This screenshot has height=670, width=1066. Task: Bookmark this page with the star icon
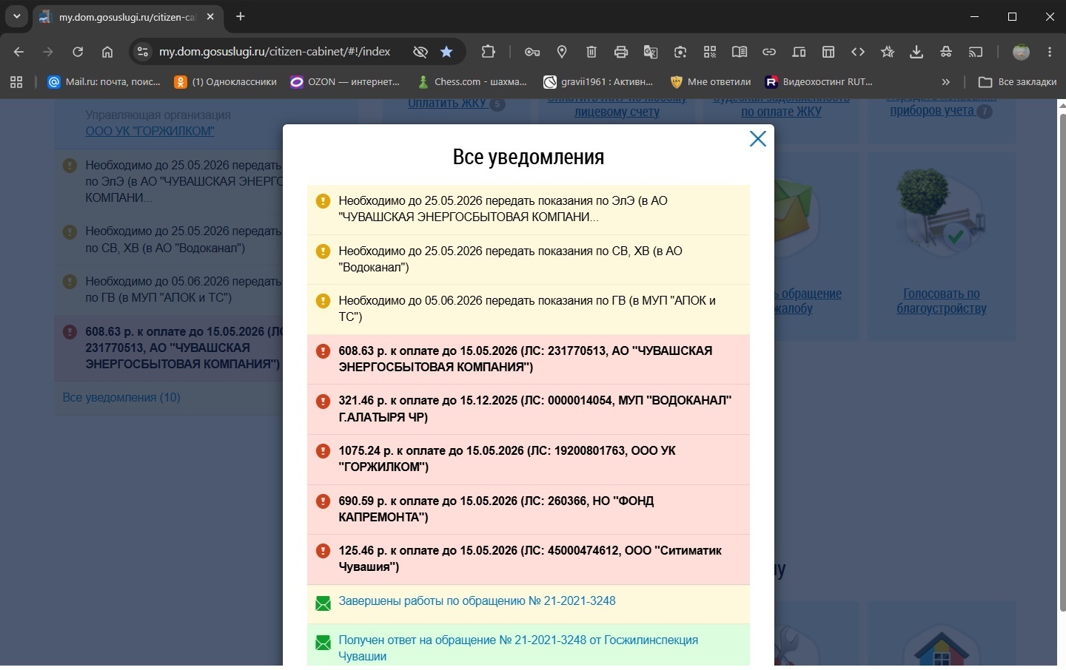coord(446,52)
